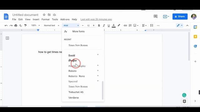Open the line spacing options
The width and height of the screenshot is (200, 112).
click(152, 26)
